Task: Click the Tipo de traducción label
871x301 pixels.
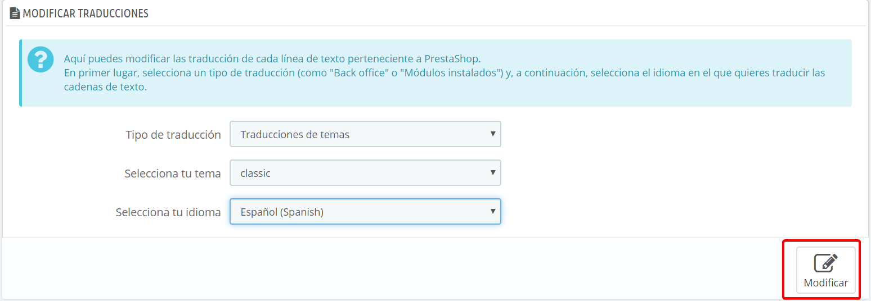Action: coord(173,135)
